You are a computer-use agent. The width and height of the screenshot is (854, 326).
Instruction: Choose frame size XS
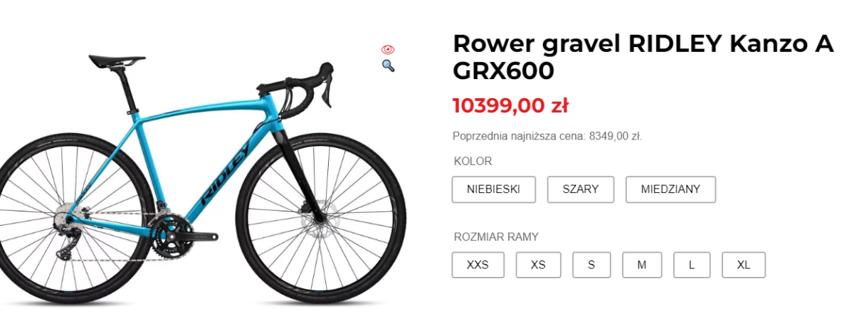[x=538, y=265]
